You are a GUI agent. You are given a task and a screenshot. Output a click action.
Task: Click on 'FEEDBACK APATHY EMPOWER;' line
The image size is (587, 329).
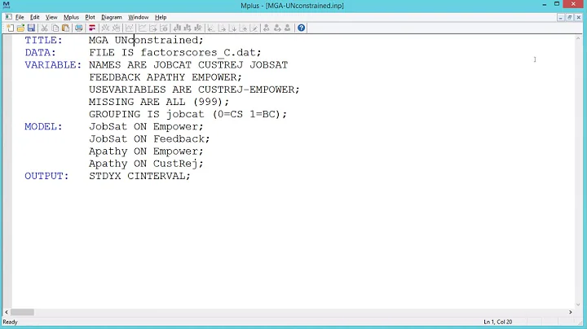pyautogui.click(x=166, y=77)
